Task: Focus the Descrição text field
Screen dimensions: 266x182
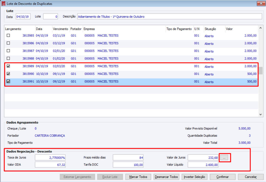Action: coord(169,17)
